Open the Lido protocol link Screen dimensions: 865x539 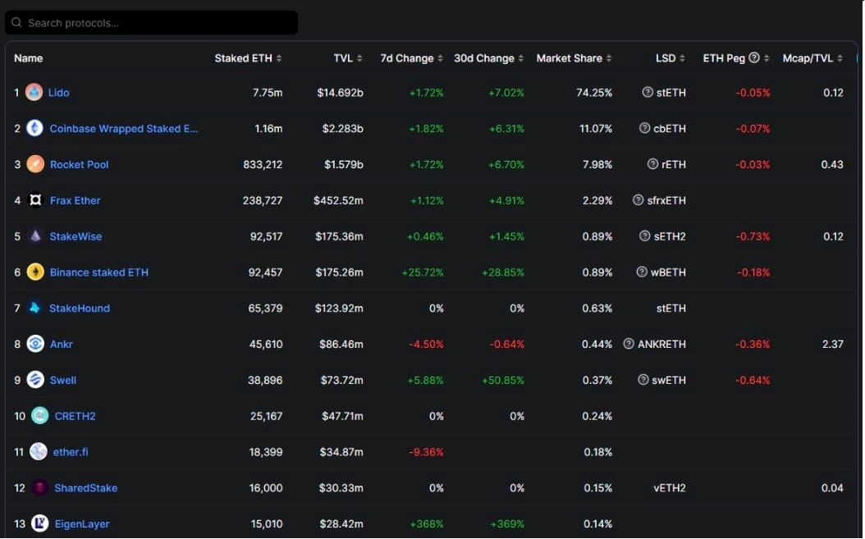59,92
